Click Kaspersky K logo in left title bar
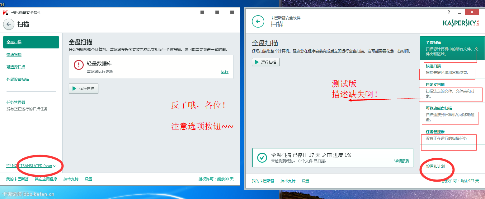 [x=5, y=13]
